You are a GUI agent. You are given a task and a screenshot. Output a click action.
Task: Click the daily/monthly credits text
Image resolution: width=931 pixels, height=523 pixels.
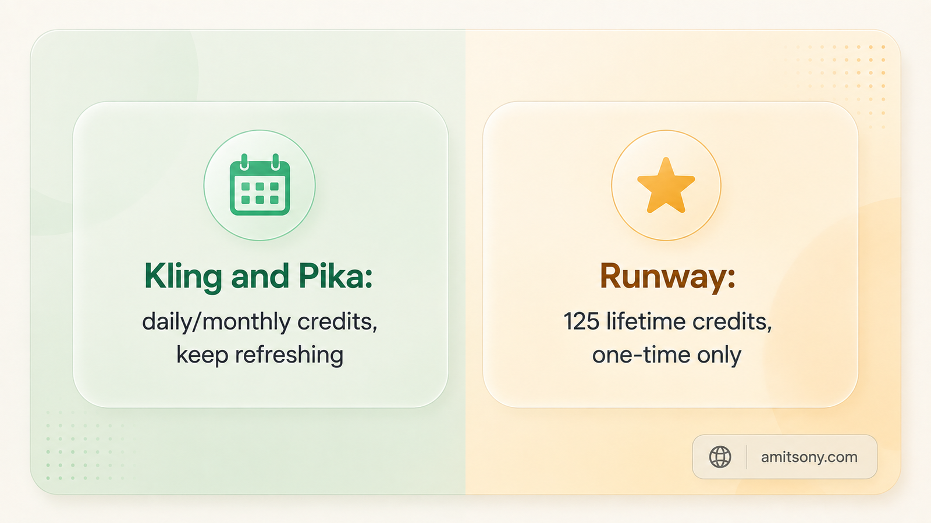pos(260,321)
